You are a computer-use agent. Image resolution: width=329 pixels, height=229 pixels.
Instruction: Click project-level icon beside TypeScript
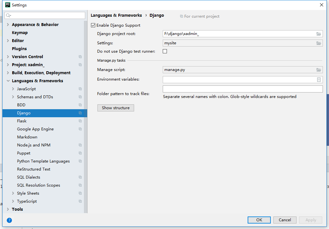(x=80, y=201)
